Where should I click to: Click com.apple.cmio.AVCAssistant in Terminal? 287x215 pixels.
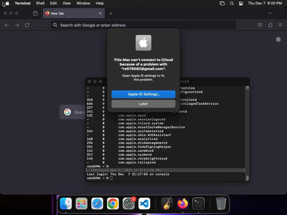(x=145, y=135)
